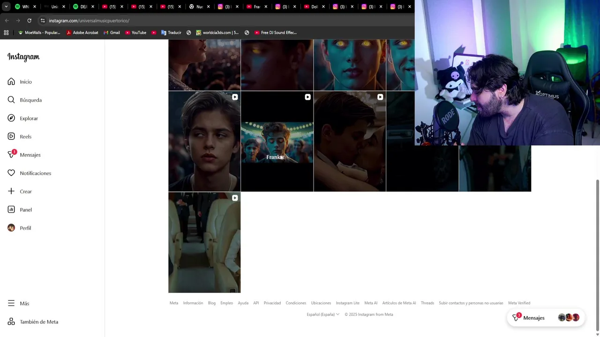View site information icon in address bar

pyautogui.click(x=43, y=21)
